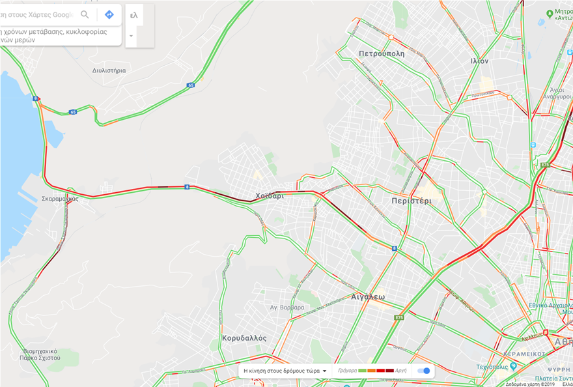This screenshot has height=387, width=573.
Task: Open directions with the blue diamond icon
Action: [x=109, y=14]
